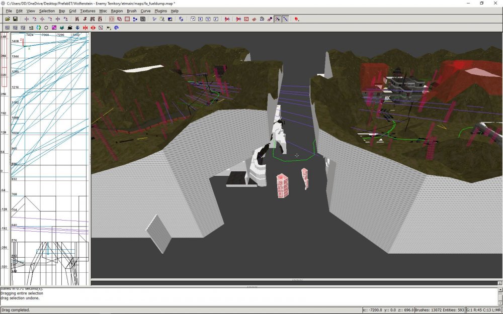The height and width of the screenshot is (314, 503).
Task: Click the Select Inside icon
Action: 100,19
